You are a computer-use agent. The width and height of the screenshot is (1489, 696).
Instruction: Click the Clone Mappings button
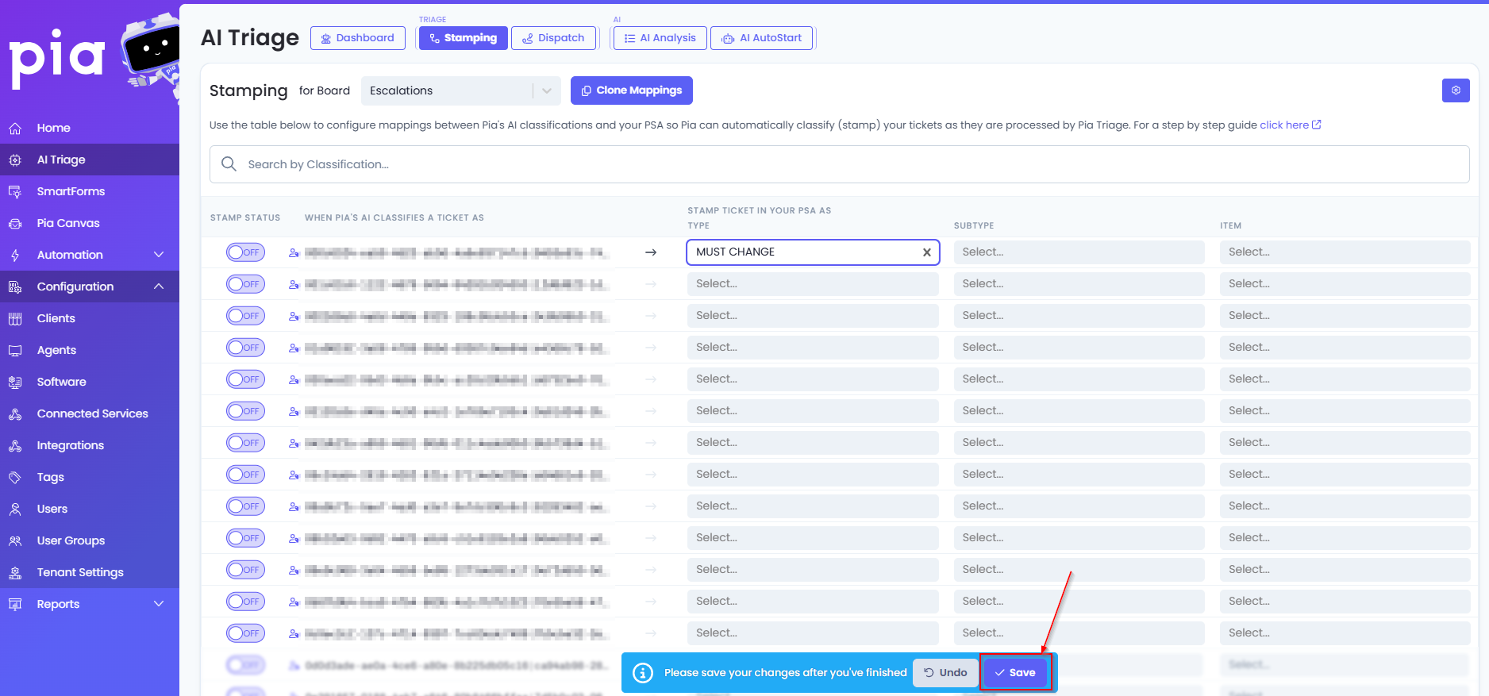click(632, 90)
